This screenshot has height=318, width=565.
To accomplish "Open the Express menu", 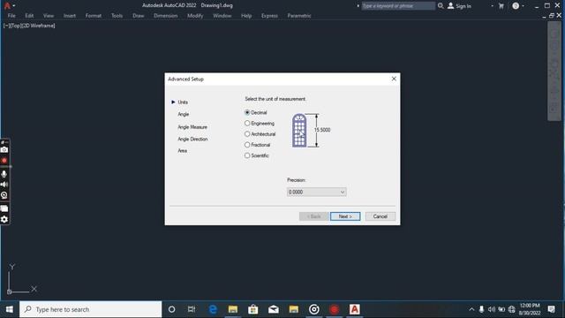I will (269, 16).
